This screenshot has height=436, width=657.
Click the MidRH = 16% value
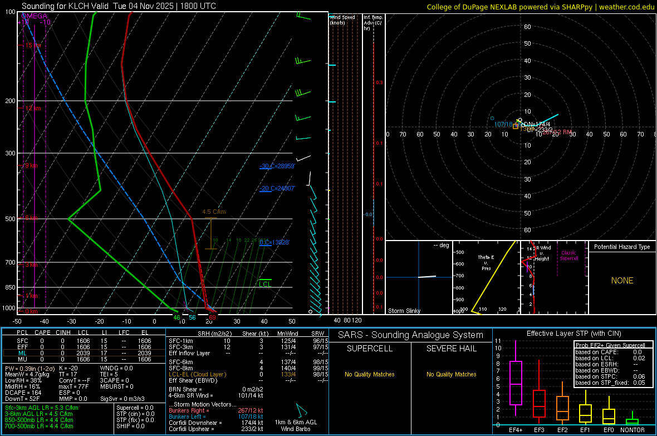point(23,386)
